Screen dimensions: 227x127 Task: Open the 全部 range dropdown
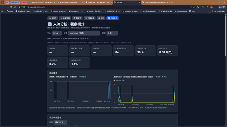(x=112, y=33)
